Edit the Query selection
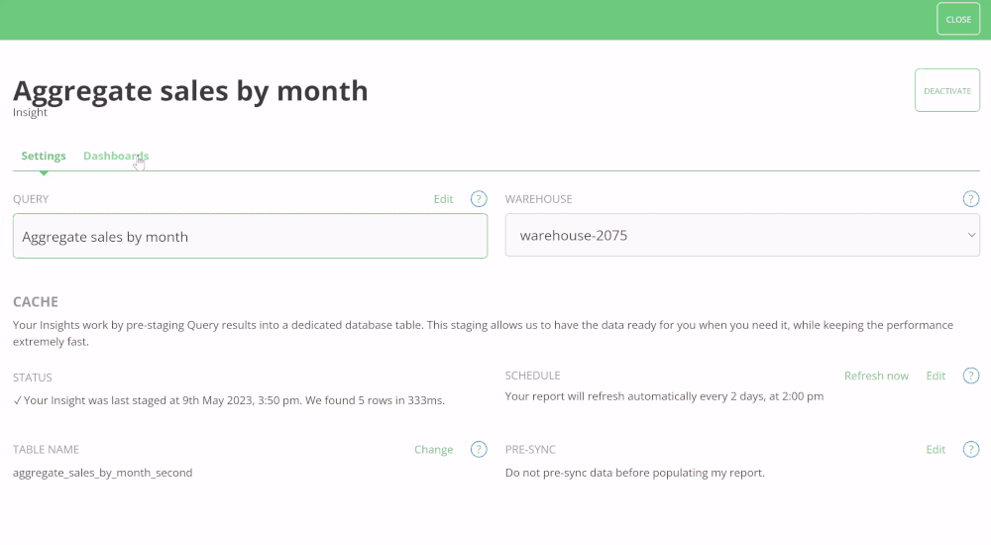The height and width of the screenshot is (545, 991). pyautogui.click(x=443, y=199)
